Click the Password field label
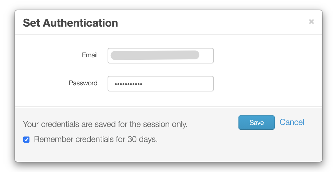This screenshot has width=333, height=172. (83, 83)
